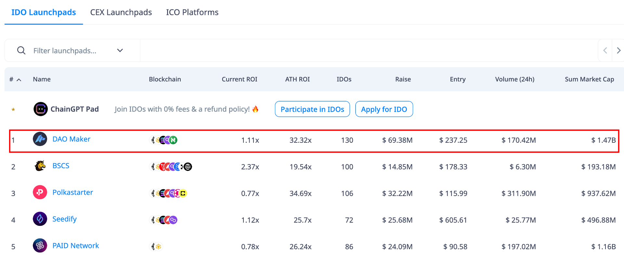Click Seedify ATH ROI 25.7x
Viewport: 624px width, 257px height.
click(x=303, y=220)
